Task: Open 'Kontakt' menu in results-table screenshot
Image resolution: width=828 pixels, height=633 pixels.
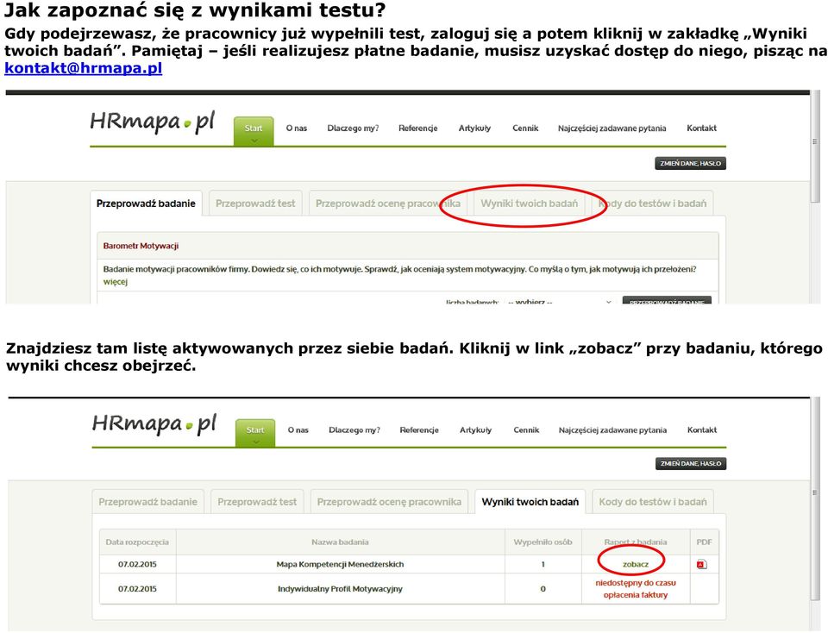Action: tap(702, 430)
